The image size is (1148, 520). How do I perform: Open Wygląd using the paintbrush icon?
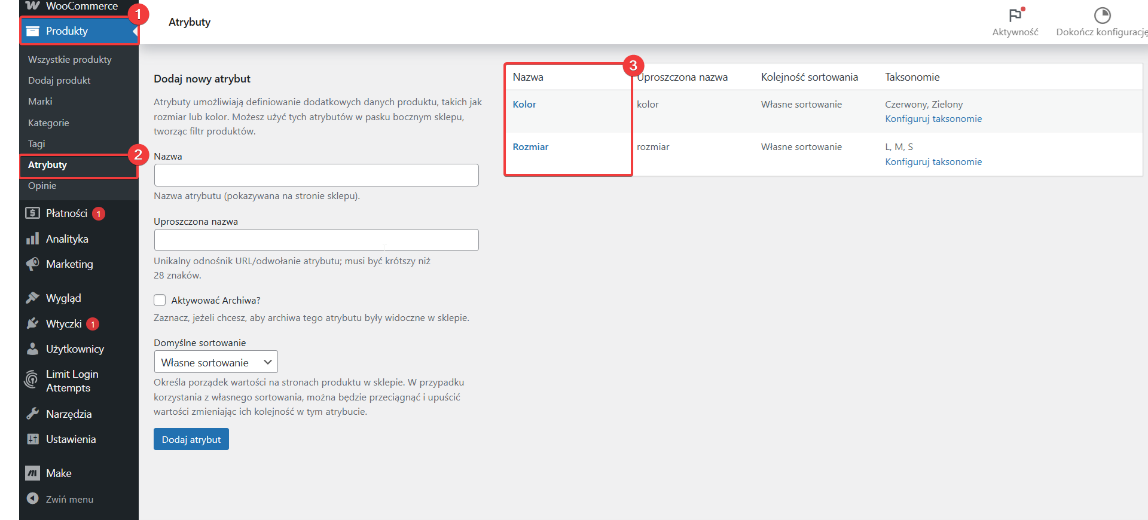[32, 298]
